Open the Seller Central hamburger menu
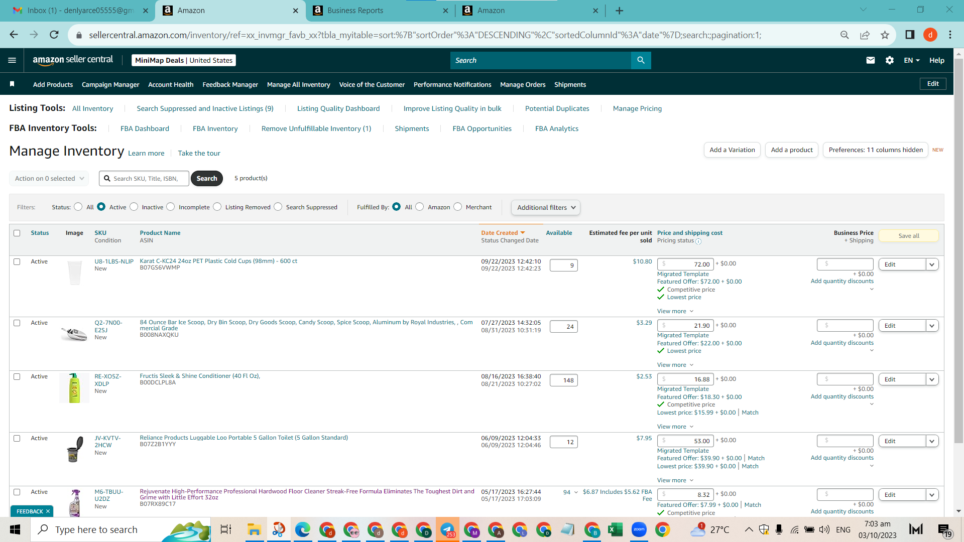This screenshot has width=964, height=542. [x=12, y=60]
